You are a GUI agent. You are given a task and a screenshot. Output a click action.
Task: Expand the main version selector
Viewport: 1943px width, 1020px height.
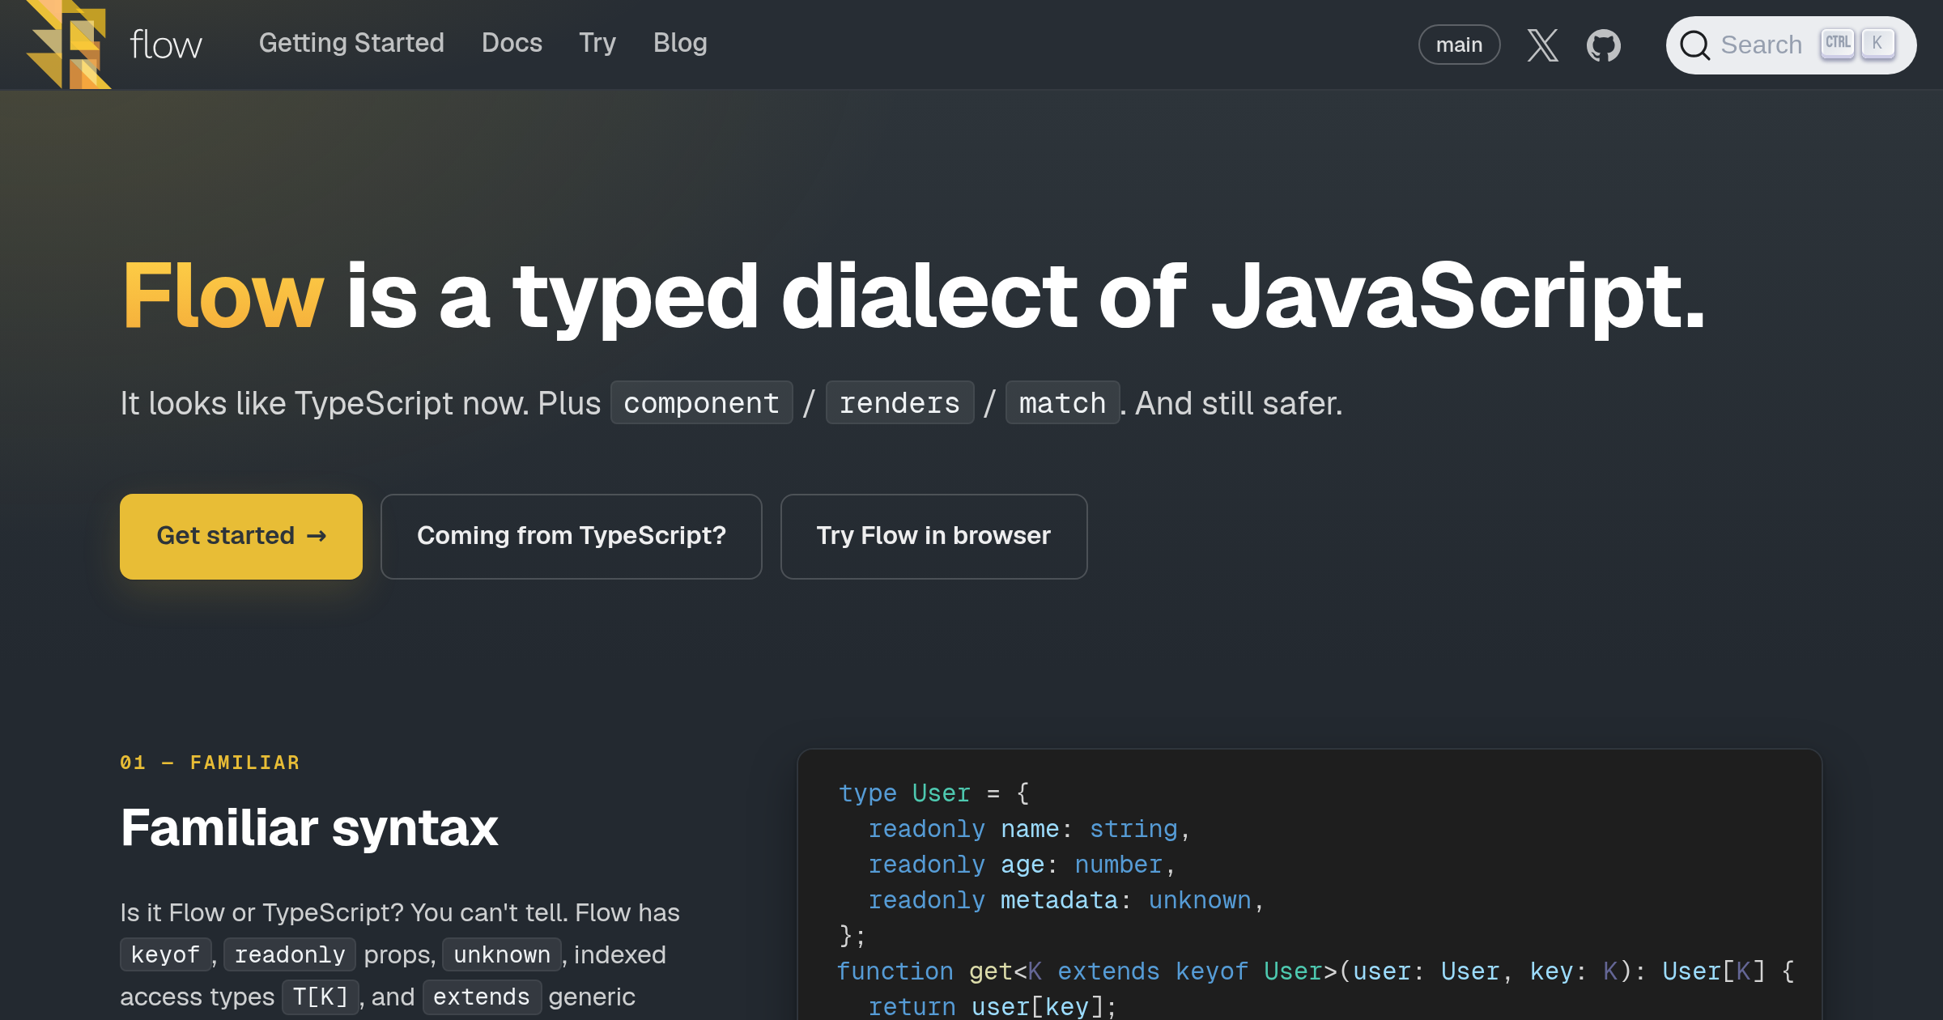(1459, 45)
